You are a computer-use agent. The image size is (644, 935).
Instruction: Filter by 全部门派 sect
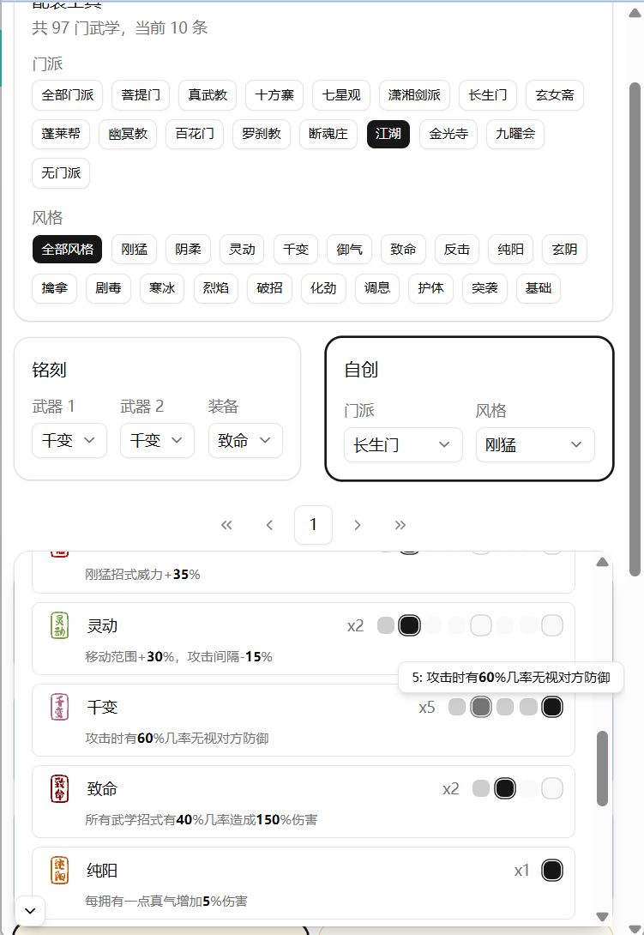point(68,95)
